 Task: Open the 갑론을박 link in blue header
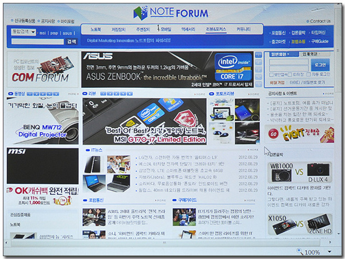point(297,33)
